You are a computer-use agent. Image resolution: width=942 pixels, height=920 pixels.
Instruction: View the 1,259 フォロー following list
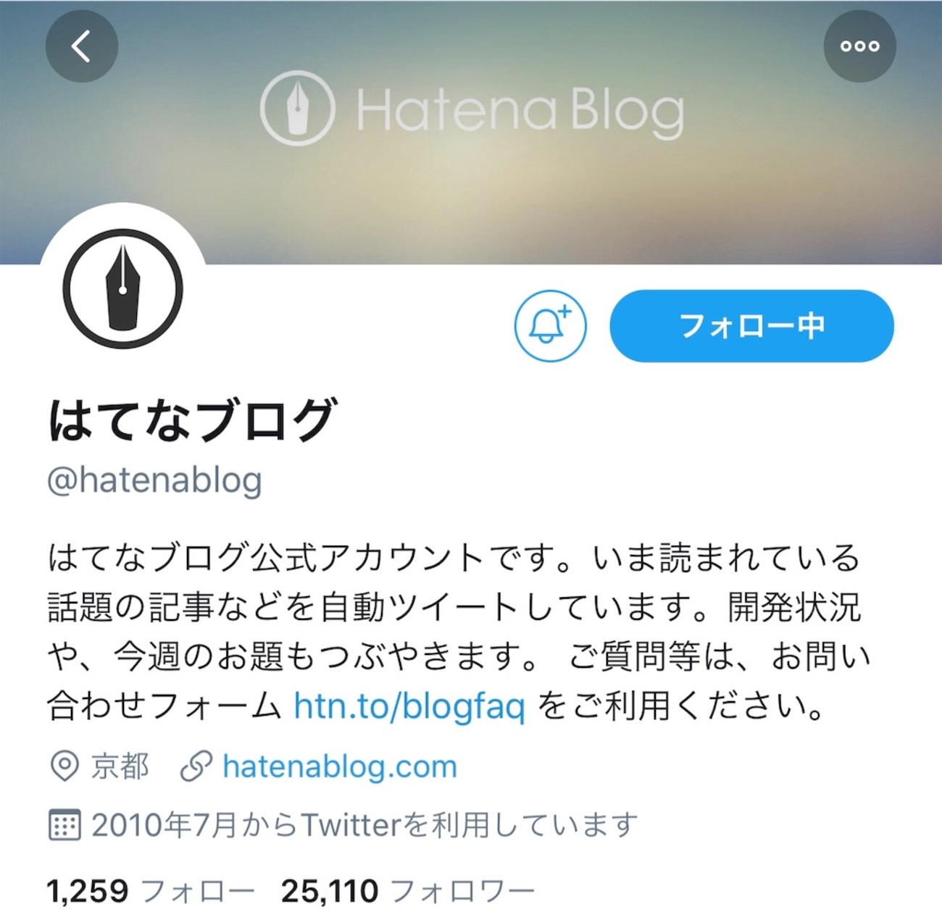click(150, 890)
